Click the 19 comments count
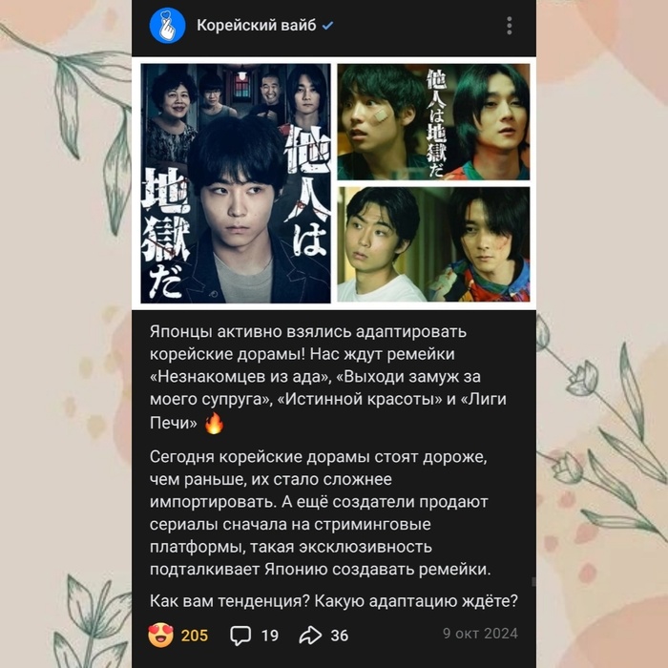 [270, 636]
